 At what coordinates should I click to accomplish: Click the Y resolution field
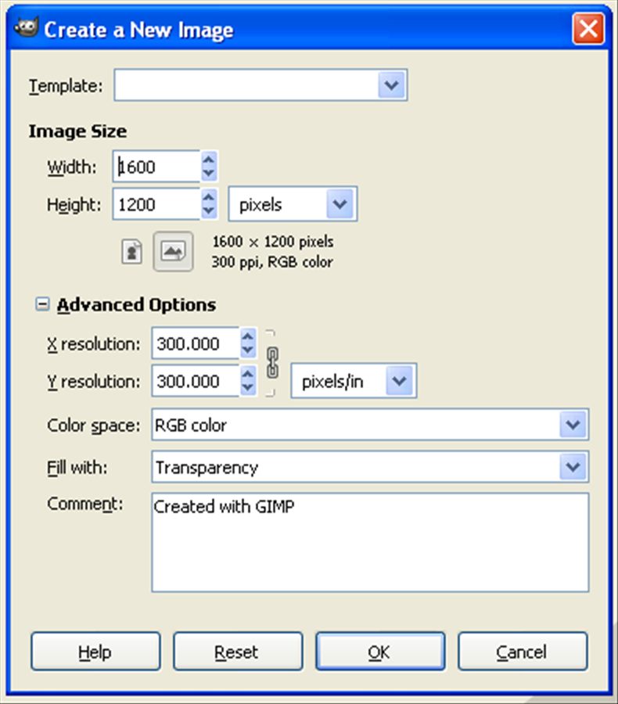point(196,381)
